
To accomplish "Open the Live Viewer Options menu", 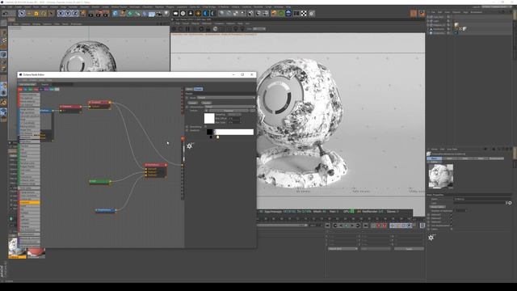I will click(230, 23).
